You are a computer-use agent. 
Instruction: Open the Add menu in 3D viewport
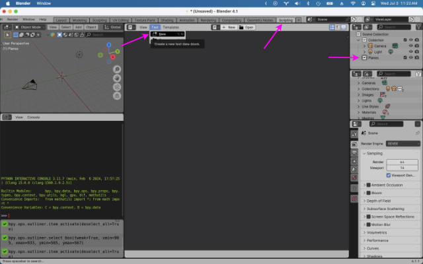coord(79,27)
